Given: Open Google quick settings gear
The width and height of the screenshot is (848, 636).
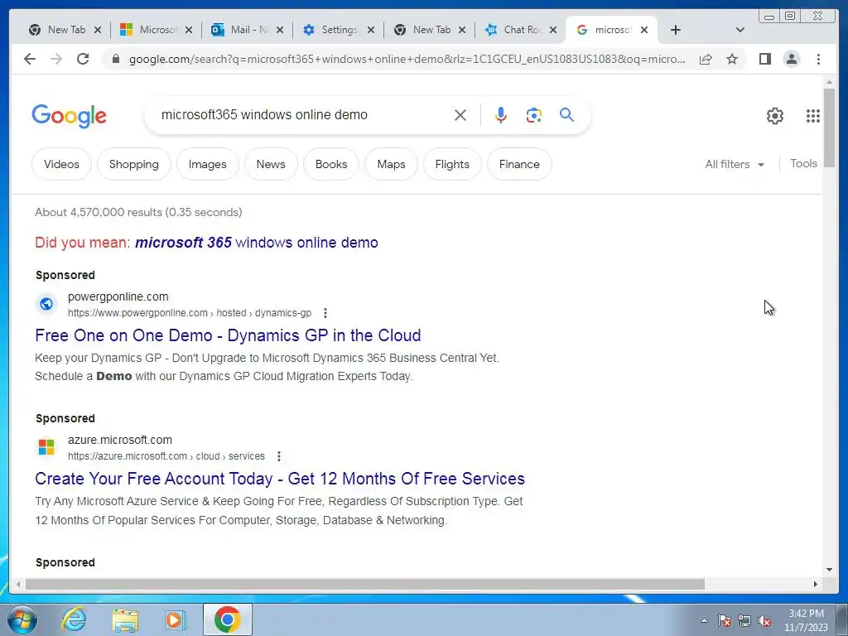Looking at the screenshot, I should [x=775, y=116].
